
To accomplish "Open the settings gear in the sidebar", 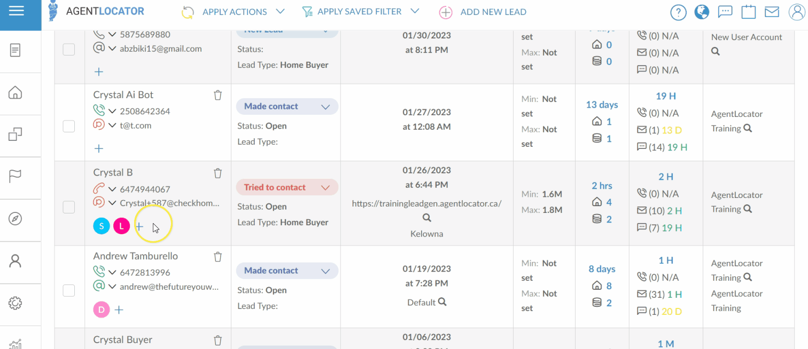I will tap(15, 303).
